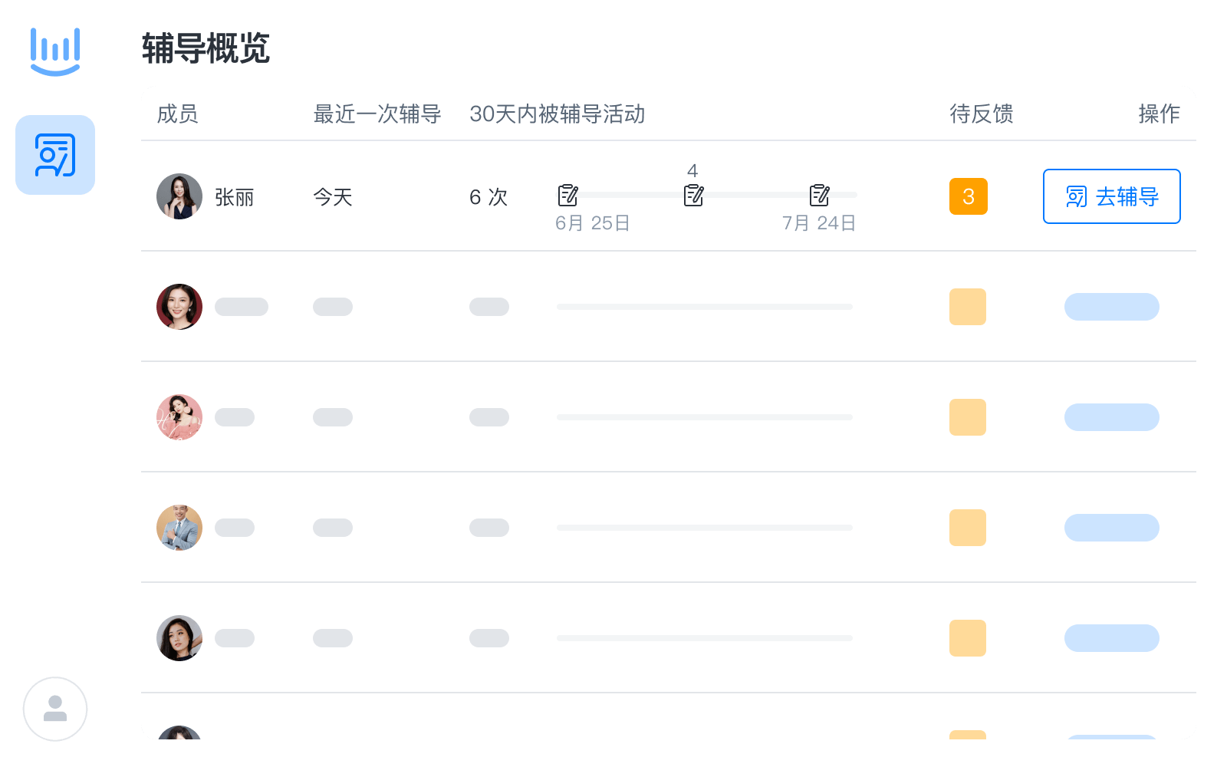Open the user profile icon at bottom

click(x=55, y=709)
